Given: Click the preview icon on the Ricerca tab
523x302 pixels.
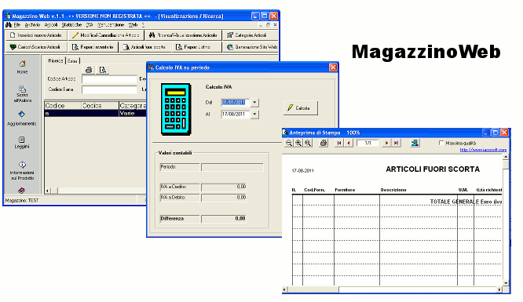Looking at the screenshot, I should 103,70.
